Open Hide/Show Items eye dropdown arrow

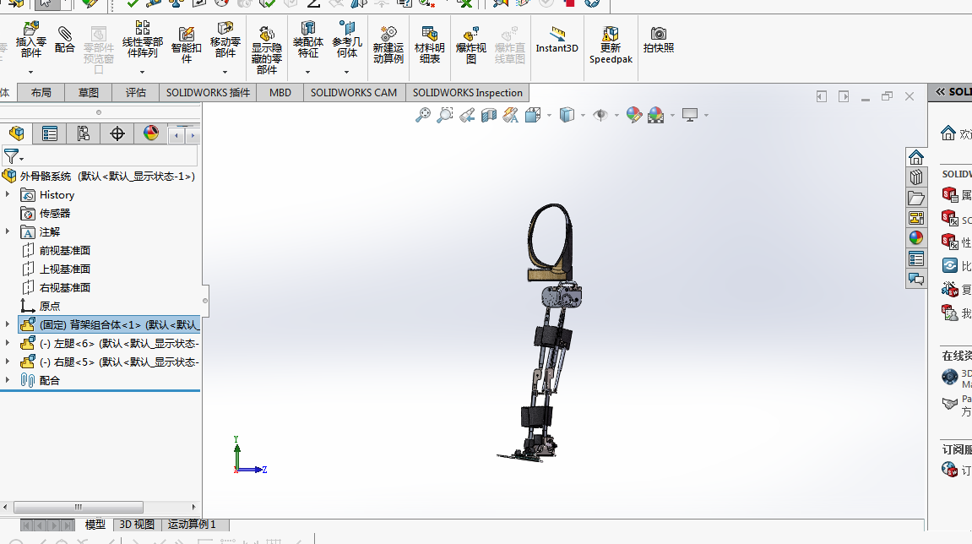(616, 116)
